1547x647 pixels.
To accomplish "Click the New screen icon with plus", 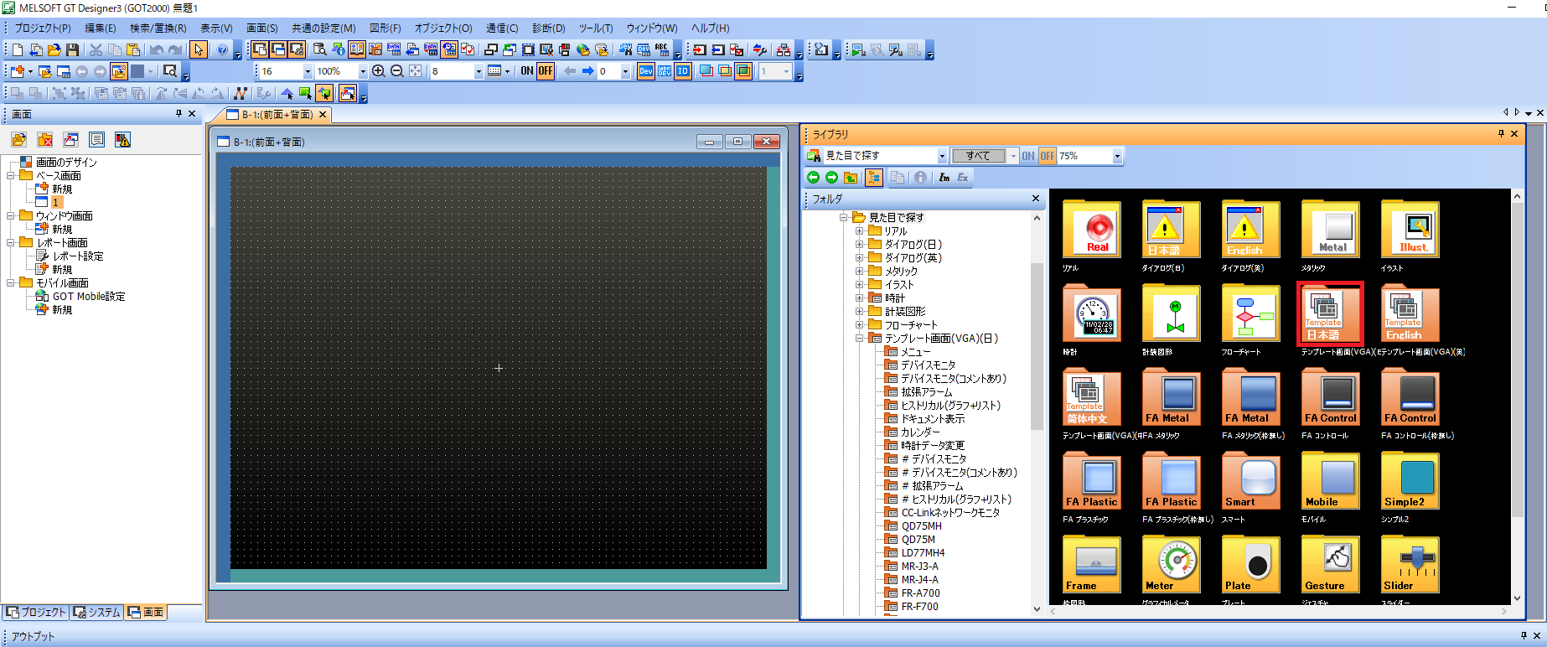I will [x=18, y=71].
